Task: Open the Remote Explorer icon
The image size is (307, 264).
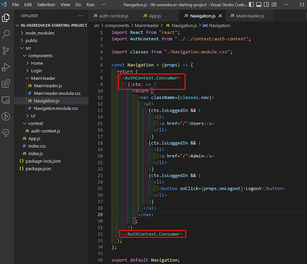Action: (x=5, y=100)
